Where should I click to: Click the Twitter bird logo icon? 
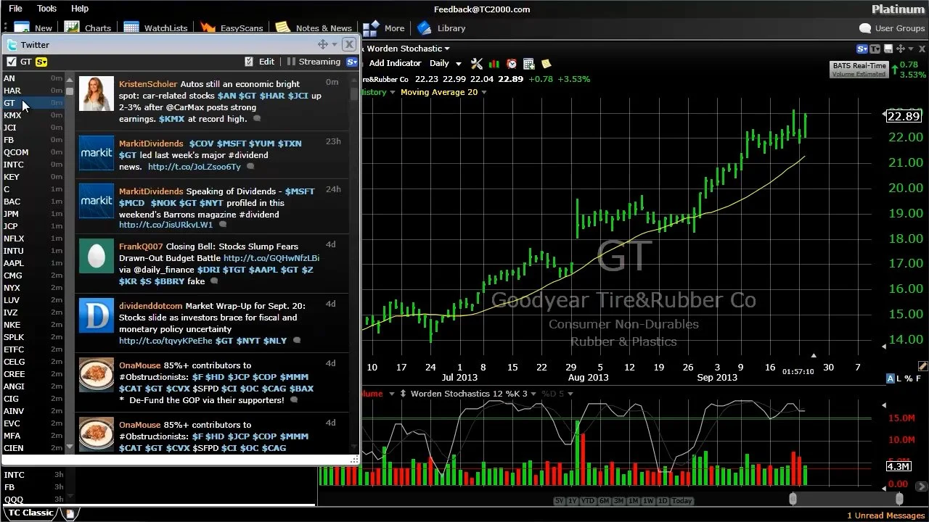pyautogui.click(x=12, y=45)
